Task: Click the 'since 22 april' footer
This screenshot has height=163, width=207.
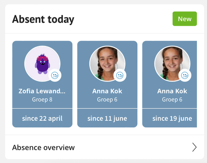Action: (42, 118)
